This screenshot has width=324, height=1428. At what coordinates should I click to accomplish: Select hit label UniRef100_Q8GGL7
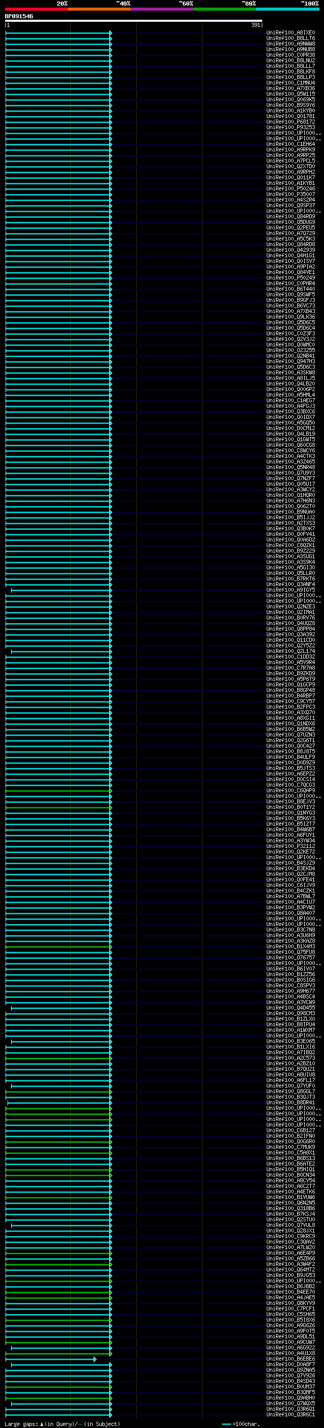[x=290, y=1092]
